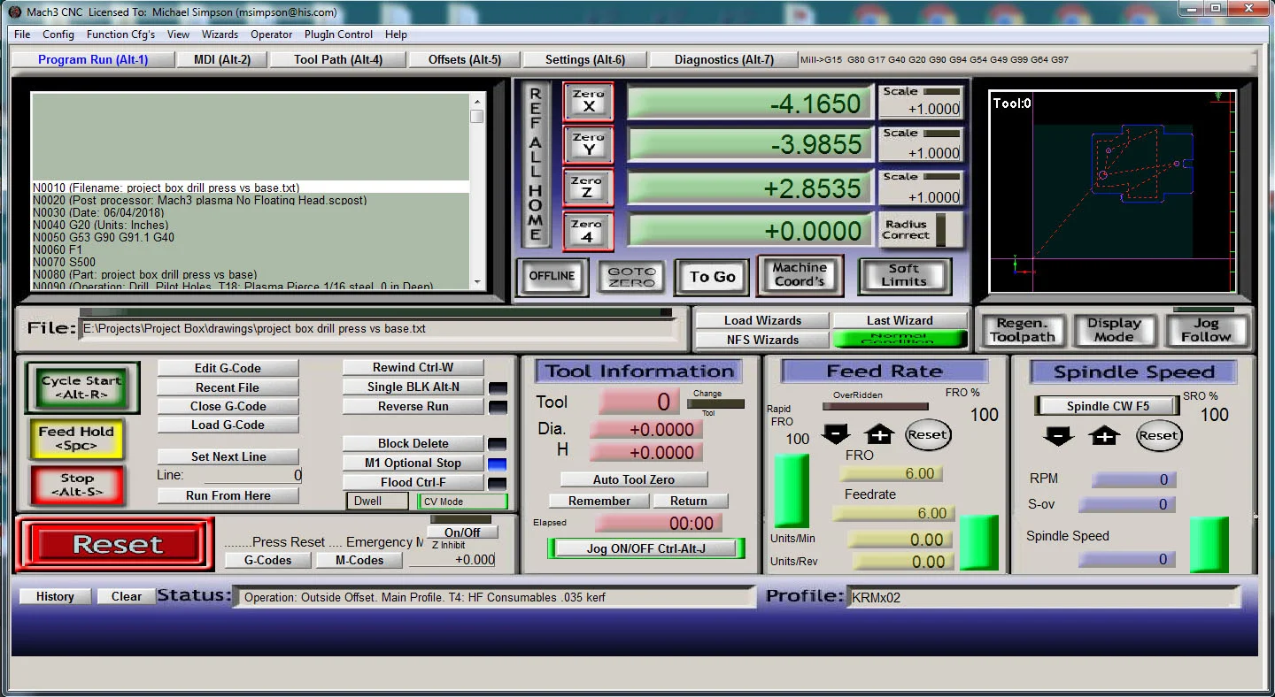This screenshot has height=697, width=1275.
Task: Click the Zero Z axis button
Action: click(x=588, y=188)
